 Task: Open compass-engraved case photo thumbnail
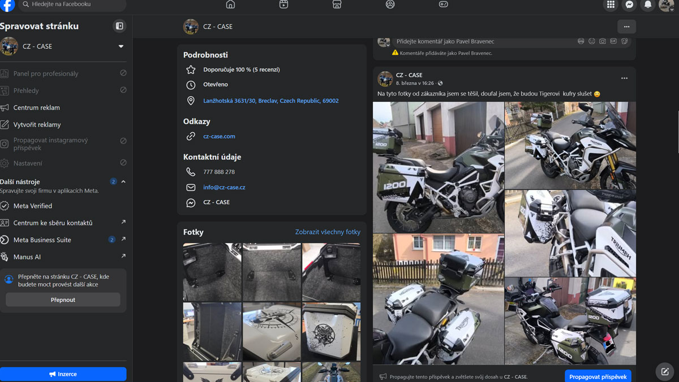(x=272, y=331)
